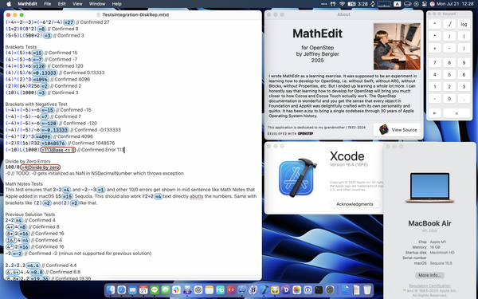Click the close parenthesis key in Keypad
Viewport: 478px width, 299px height.
pyautogui.click(x=464, y=48)
